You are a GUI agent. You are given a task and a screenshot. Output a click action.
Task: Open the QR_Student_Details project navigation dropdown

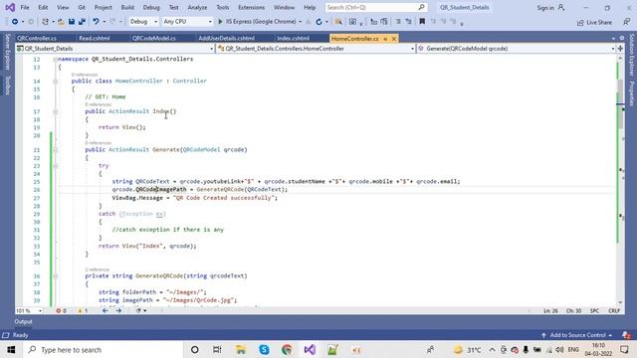click(x=114, y=49)
